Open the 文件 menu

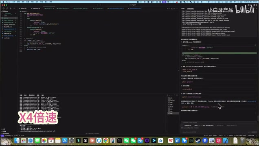14,2
